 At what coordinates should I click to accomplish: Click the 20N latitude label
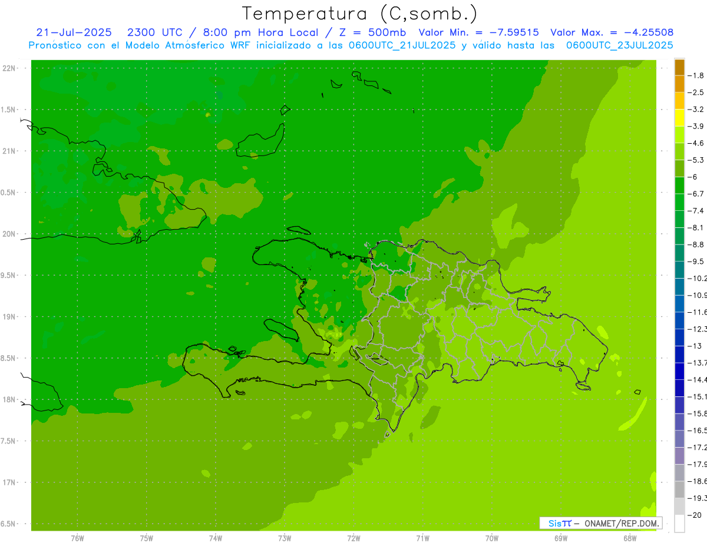(x=9, y=234)
